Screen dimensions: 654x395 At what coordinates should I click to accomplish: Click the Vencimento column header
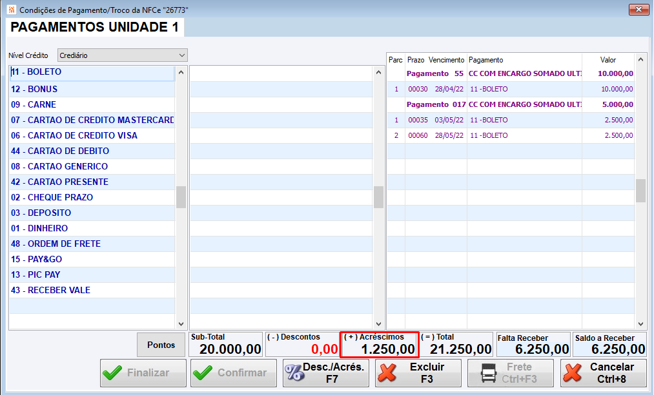pyautogui.click(x=446, y=60)
